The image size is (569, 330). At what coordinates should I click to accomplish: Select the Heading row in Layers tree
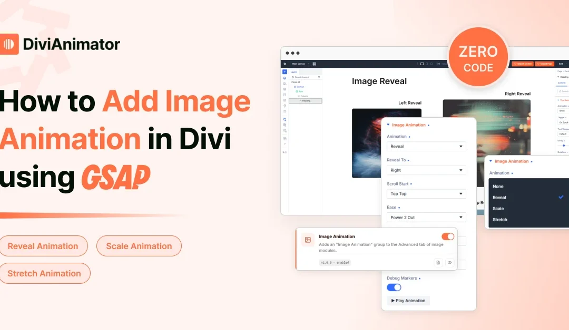coord(305,100)
